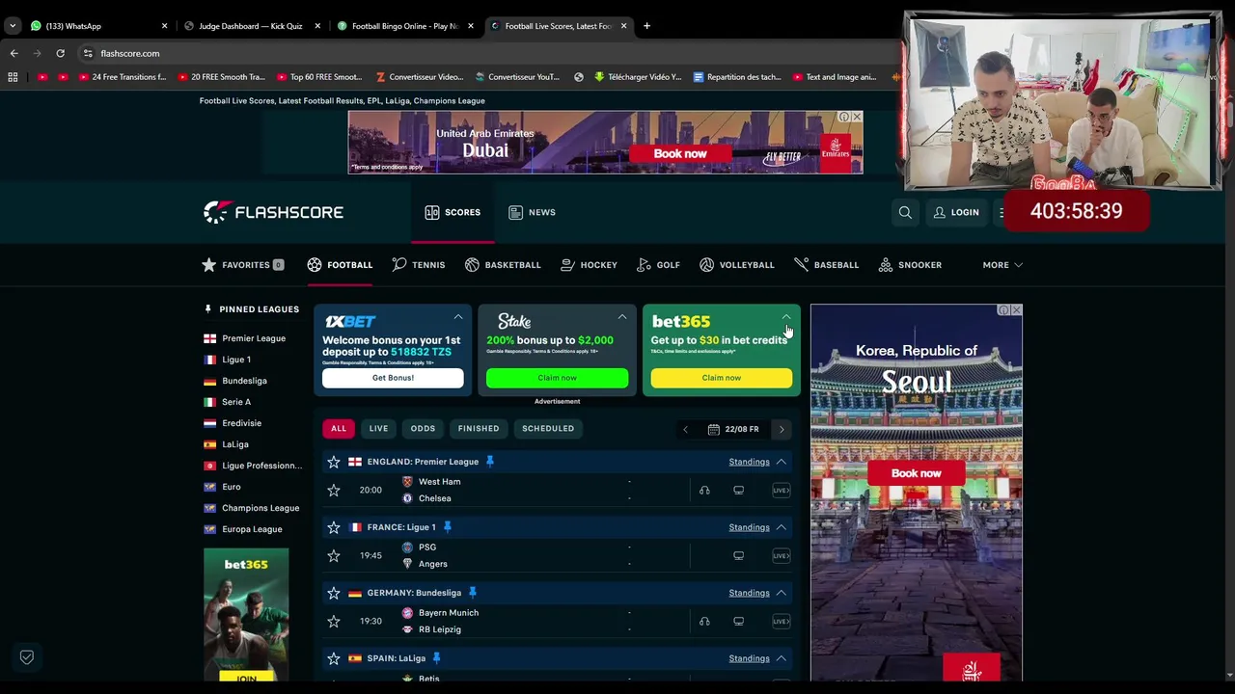Open LIVE stream icon for PSG match
Screen dimensions: 1235x694
[x=781, y=555]
